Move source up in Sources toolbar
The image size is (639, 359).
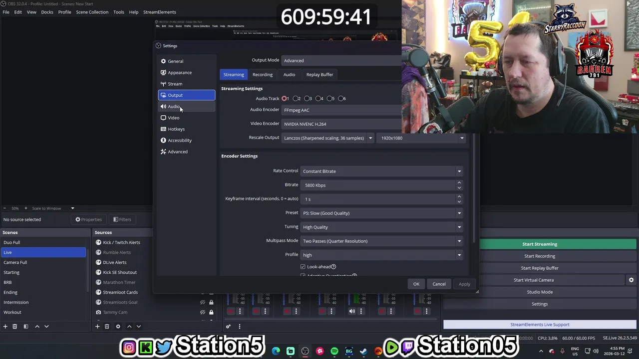pyautogui.click(x=129, y=327)
